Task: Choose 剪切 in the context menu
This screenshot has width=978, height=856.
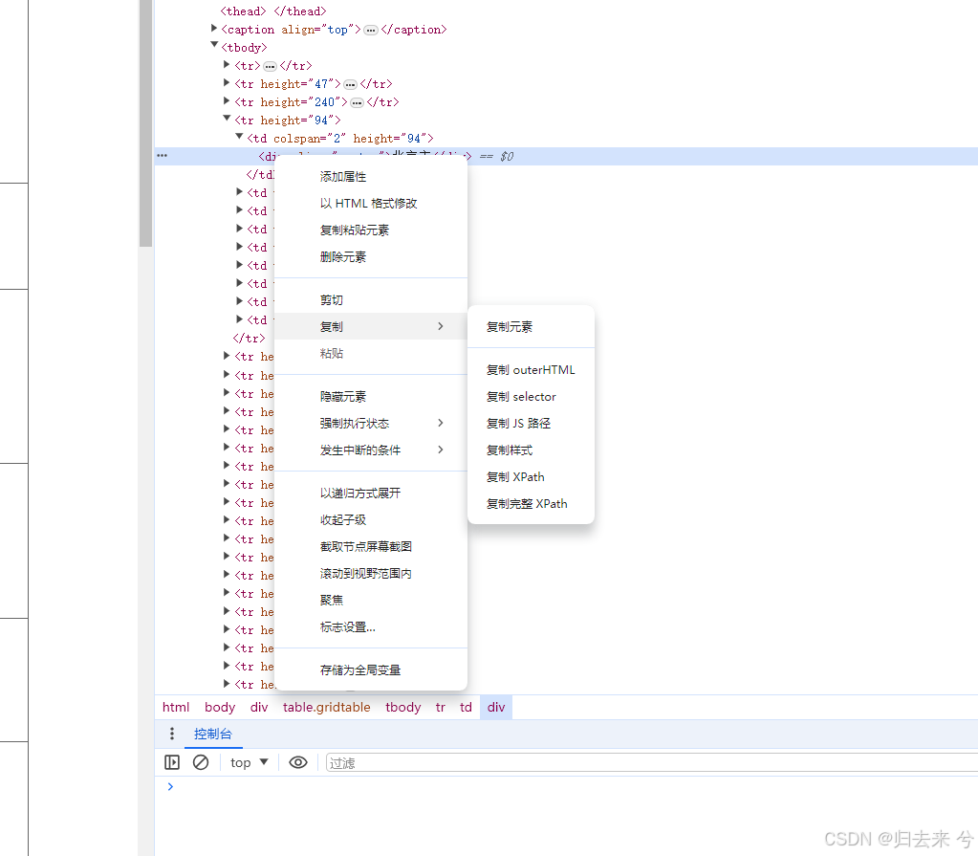Action: coord(371,300)
